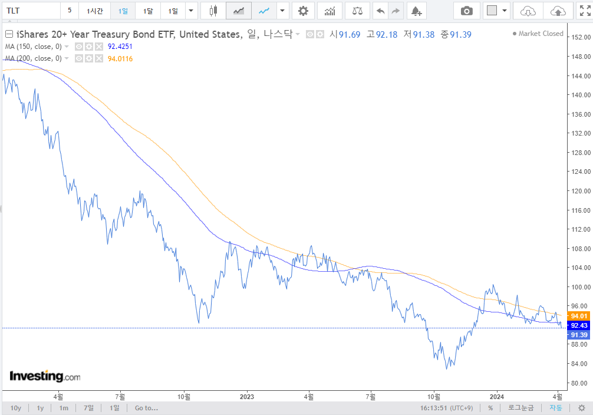Click the square layout icon
The width and height of the screenshot is (593, 415).
(492, 11)
